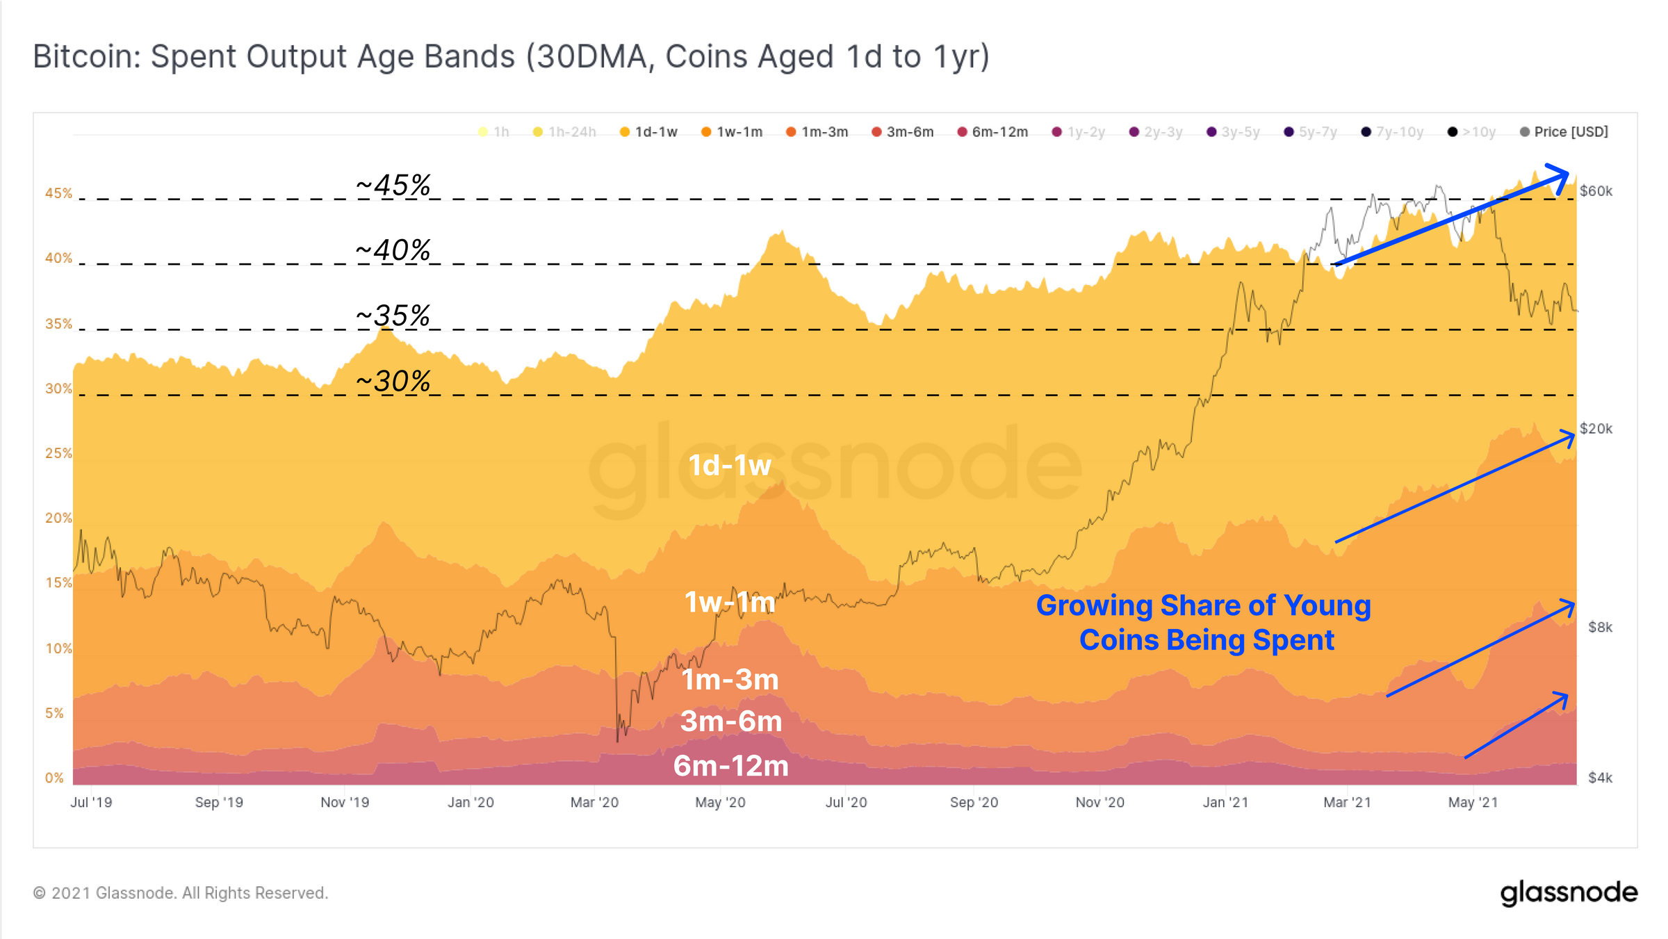1668x939 pixels.
Task: Show the 3y-5y legend series
Action: (x=1233, y=132)
